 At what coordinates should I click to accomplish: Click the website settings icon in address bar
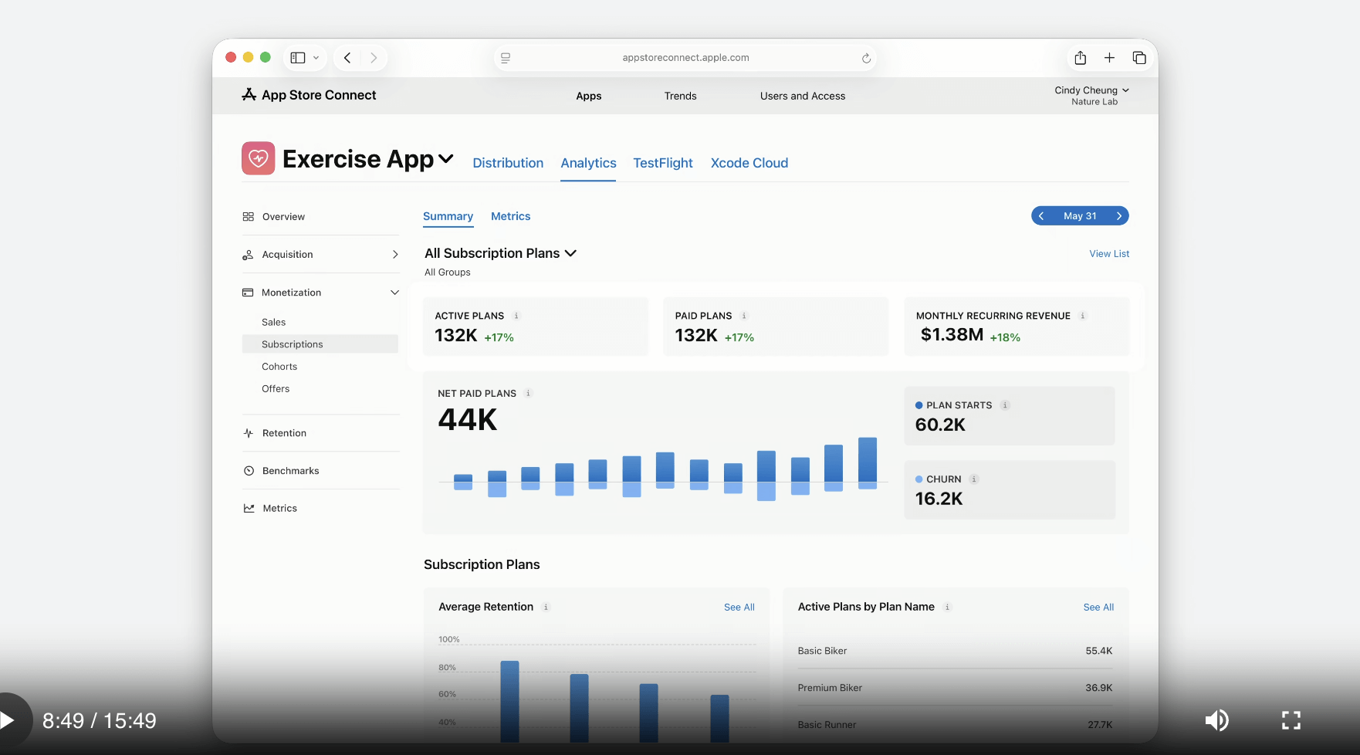[506, 58]
